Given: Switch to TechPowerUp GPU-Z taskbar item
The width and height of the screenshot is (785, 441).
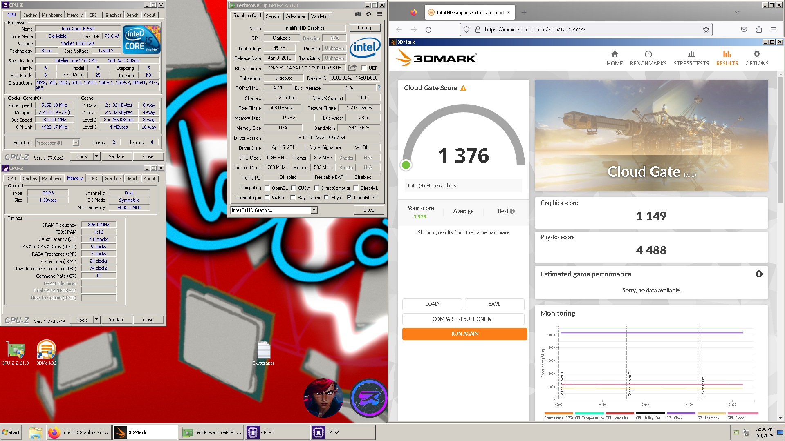Looking at the screenshot, I should (x=211, y=432).
